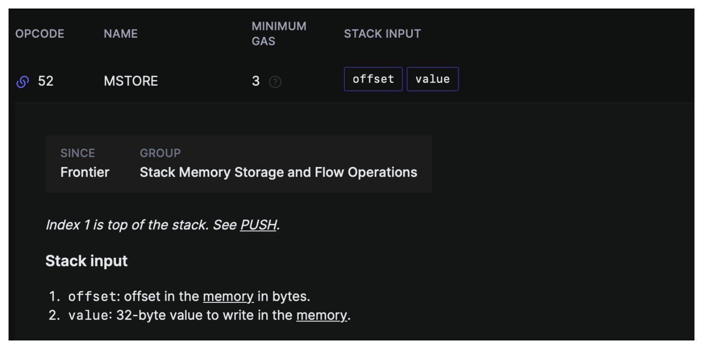Click the MINIMUM GAS column header

point(279,34)
